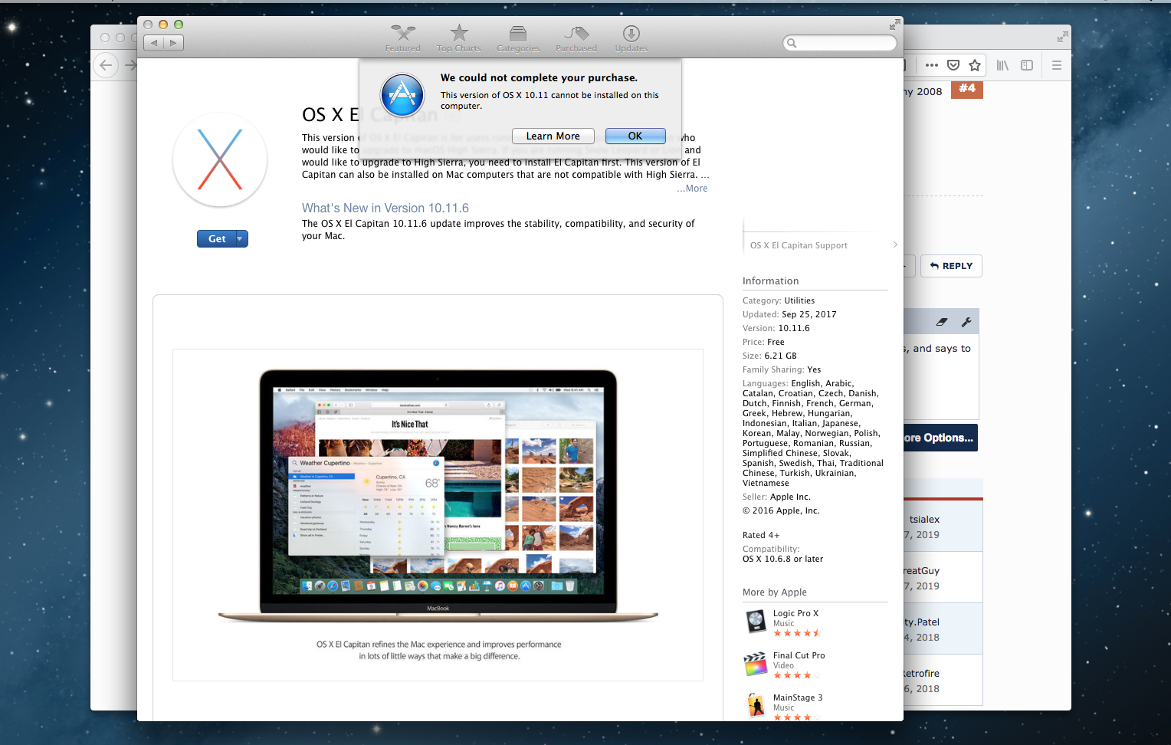Click the tsialex username in forum list
Screen dimensions: 1171x745
point(924,519)
